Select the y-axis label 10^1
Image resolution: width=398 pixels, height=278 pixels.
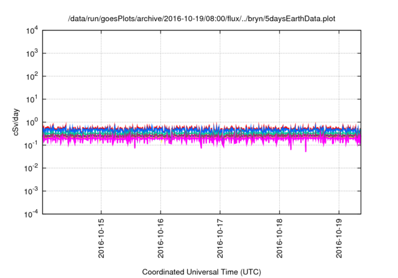32,99
